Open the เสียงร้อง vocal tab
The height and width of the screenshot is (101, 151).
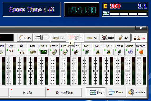click(136, 92)
